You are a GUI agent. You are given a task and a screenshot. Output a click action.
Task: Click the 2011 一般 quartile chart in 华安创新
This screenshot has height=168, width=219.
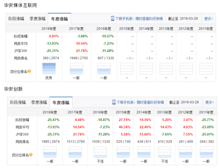(207, 152)
